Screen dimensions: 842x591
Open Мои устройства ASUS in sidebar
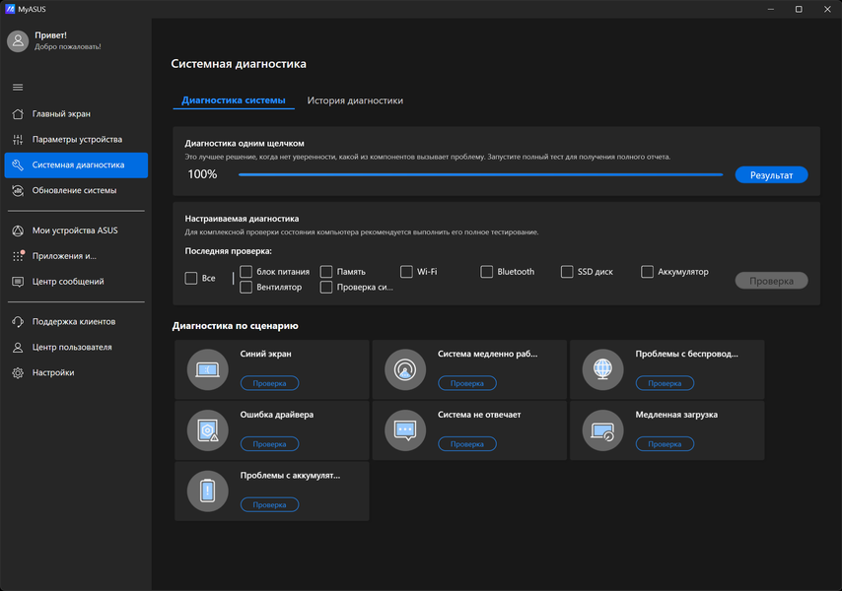pos(74,230)
